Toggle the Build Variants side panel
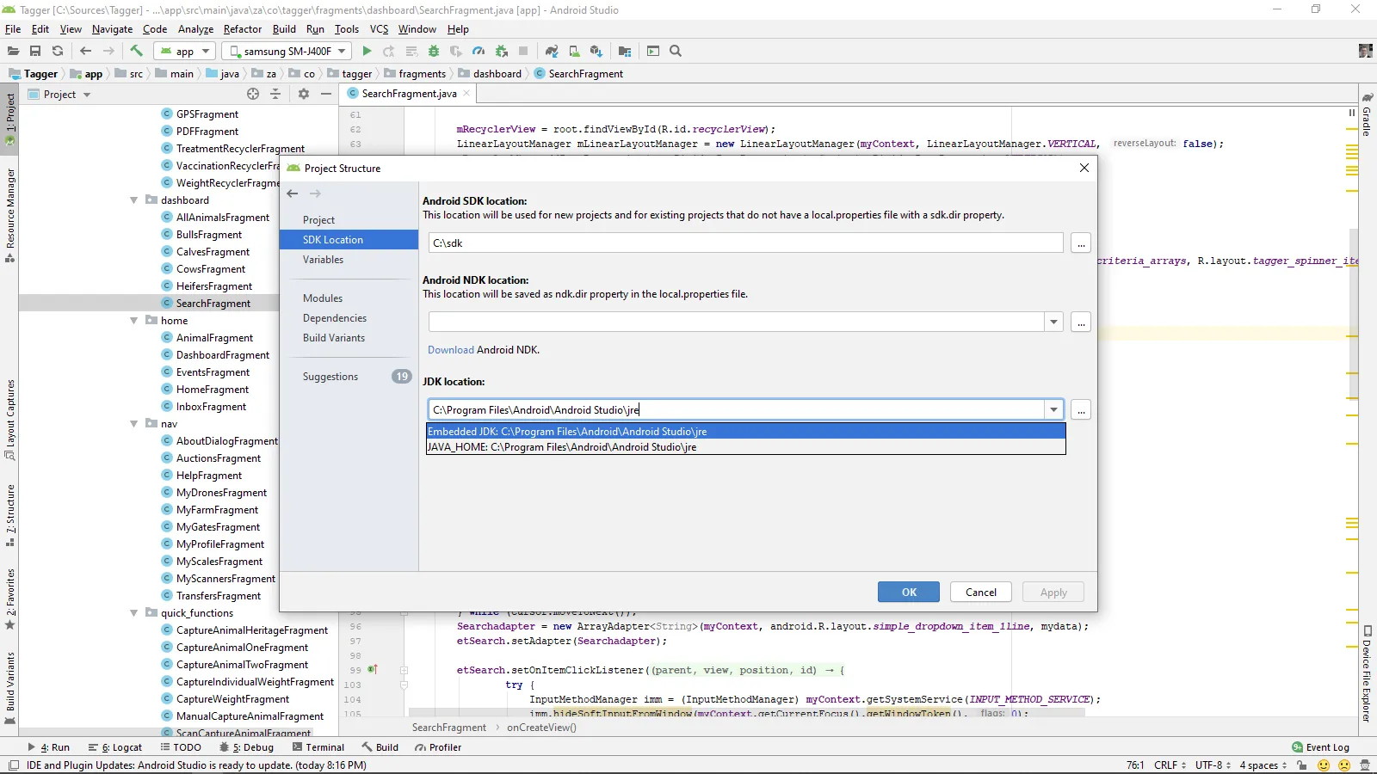Screen dimensions: 1377x774 click(x=10, y=681)
